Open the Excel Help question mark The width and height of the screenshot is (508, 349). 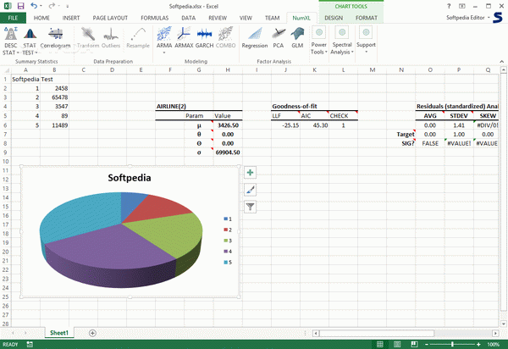click(449, 6)
